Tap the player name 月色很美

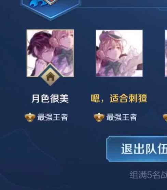pos(50,99)
